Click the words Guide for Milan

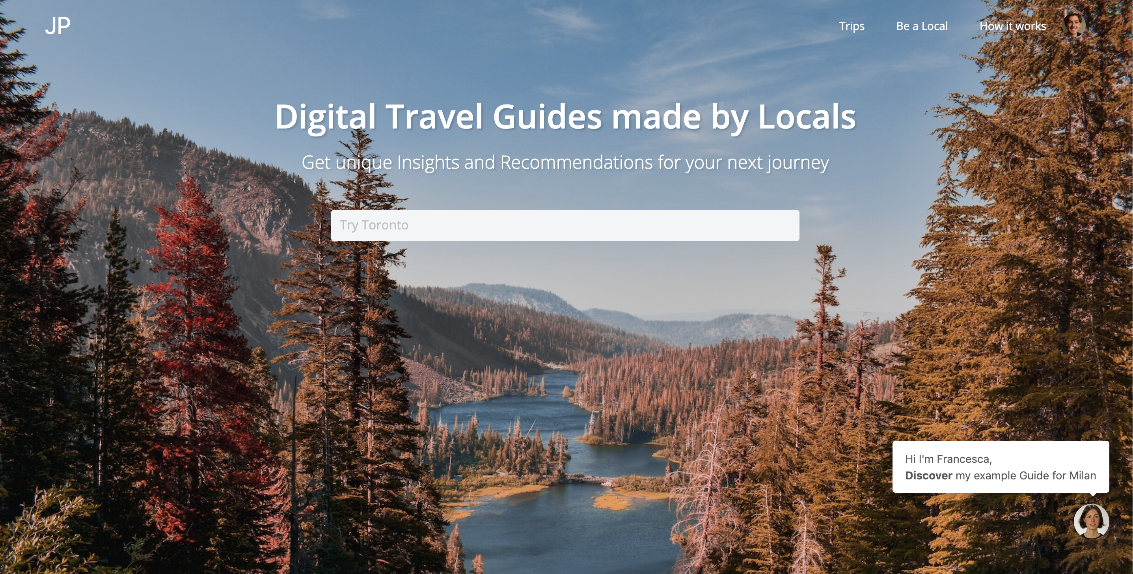coord(1057,475)
